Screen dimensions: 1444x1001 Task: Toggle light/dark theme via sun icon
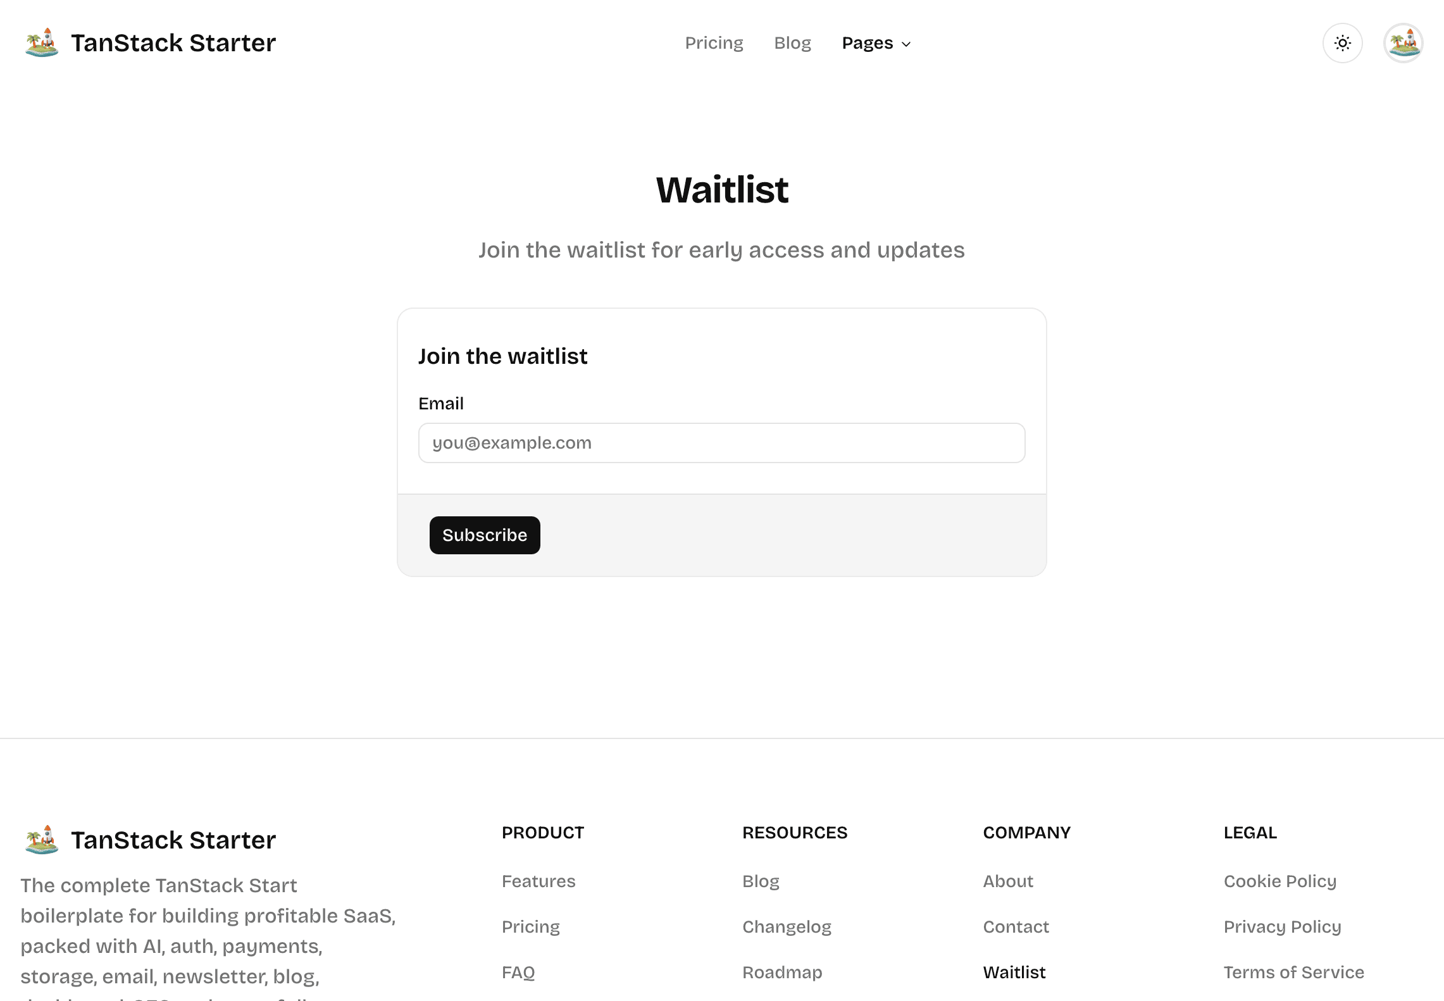coord(1342,42)
